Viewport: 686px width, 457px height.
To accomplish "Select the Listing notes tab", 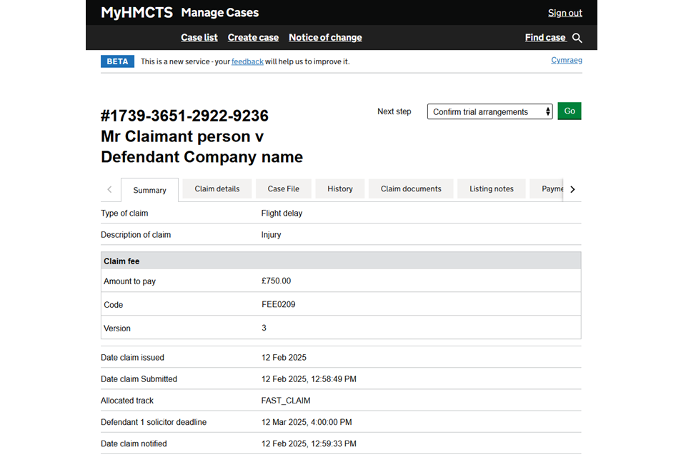I will (x=491, y=189).
